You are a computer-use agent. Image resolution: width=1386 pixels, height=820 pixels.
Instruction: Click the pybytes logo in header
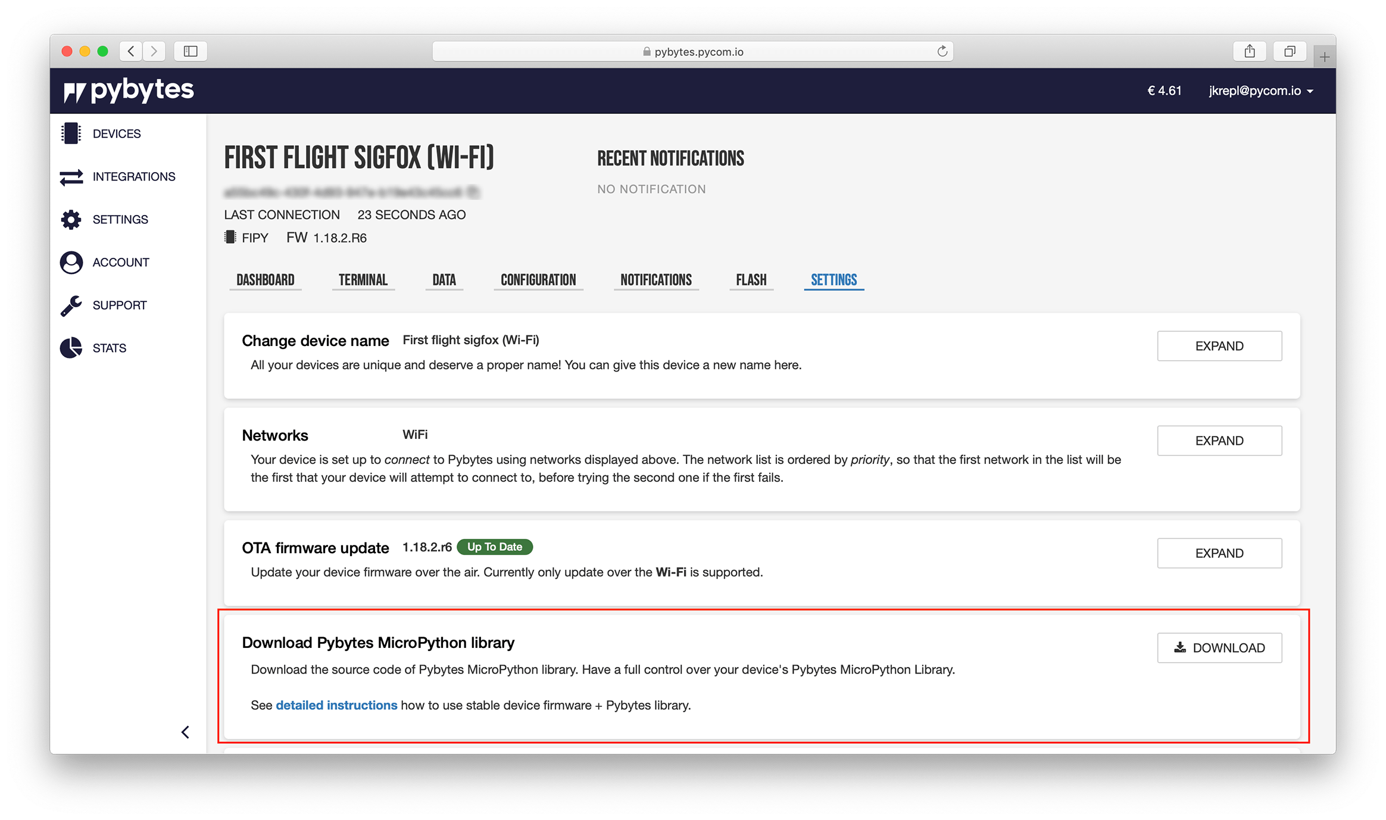(129, 91)
